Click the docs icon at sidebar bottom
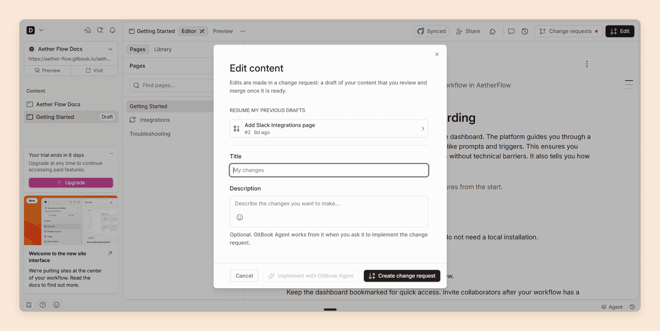 (29, 305)
